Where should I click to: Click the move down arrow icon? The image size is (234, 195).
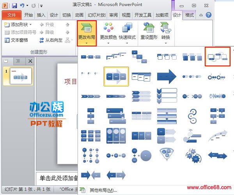67,32
